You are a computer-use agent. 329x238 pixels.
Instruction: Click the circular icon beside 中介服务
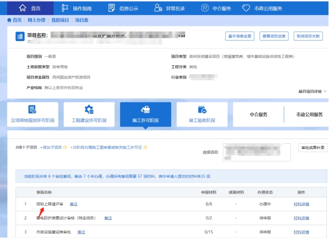205,8
